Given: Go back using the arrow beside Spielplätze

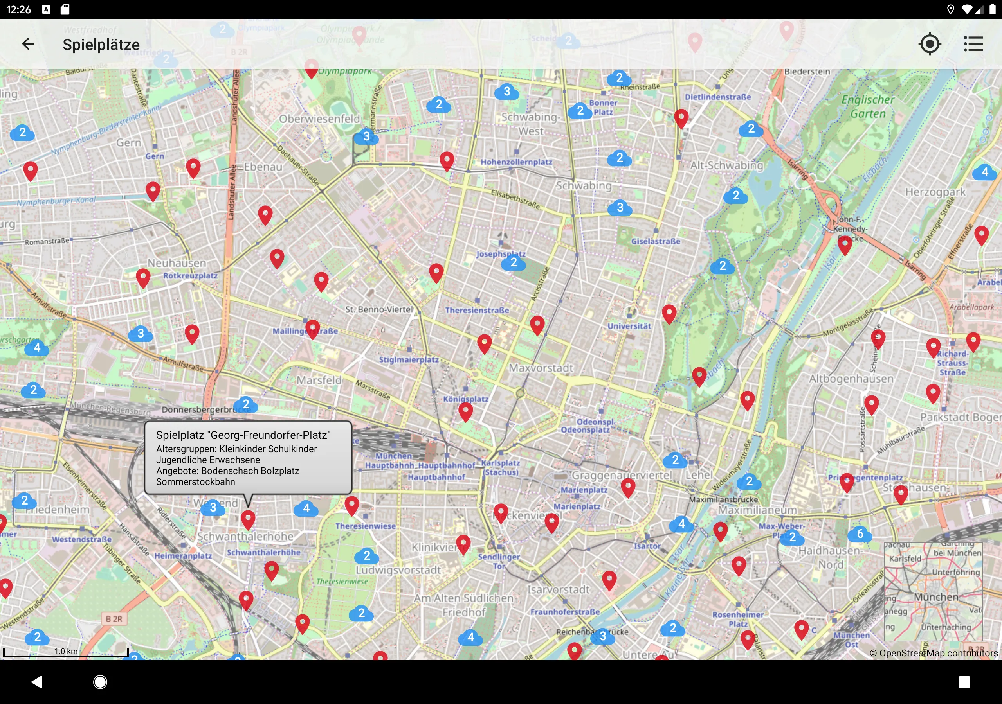Looking at the screenshot, I should coord(28,44).
